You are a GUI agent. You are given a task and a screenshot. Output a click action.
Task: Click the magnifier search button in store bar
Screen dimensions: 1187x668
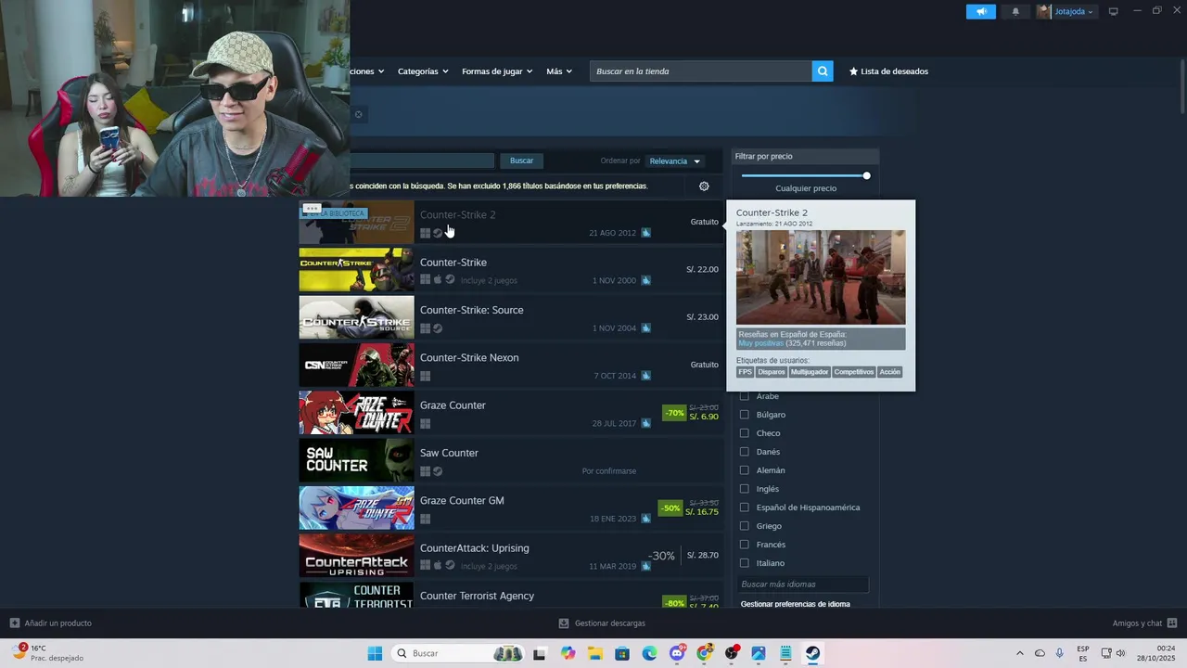point(823,71)
